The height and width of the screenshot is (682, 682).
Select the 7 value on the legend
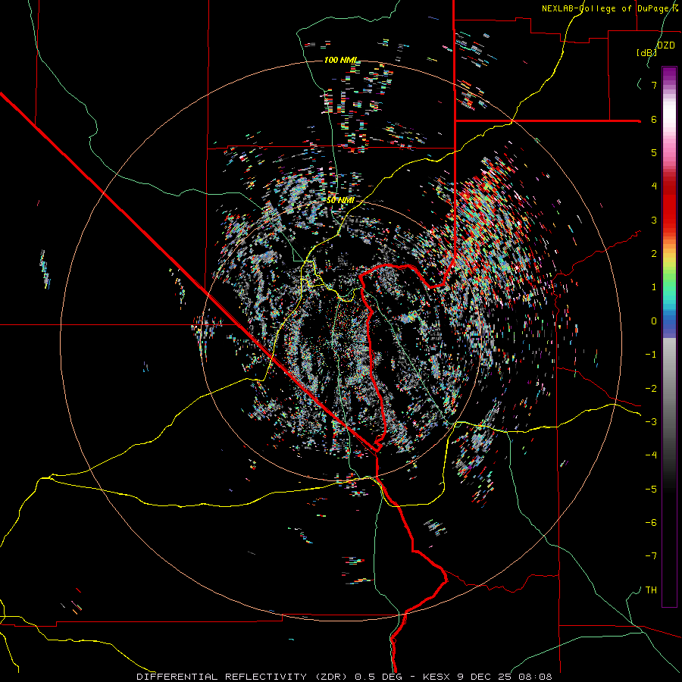[654, 85]
